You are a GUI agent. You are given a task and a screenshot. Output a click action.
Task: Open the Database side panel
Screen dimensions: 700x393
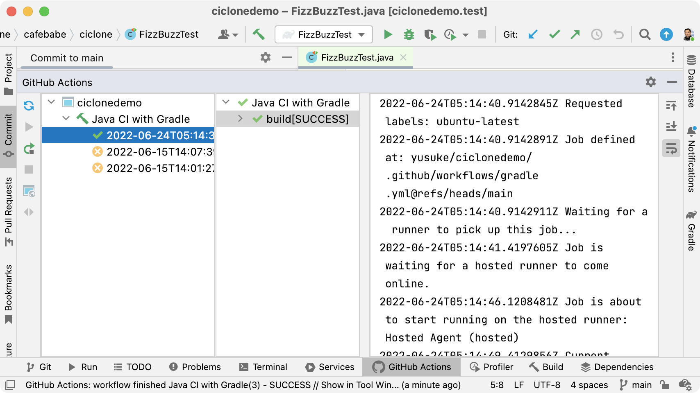[x=691, y=81]
